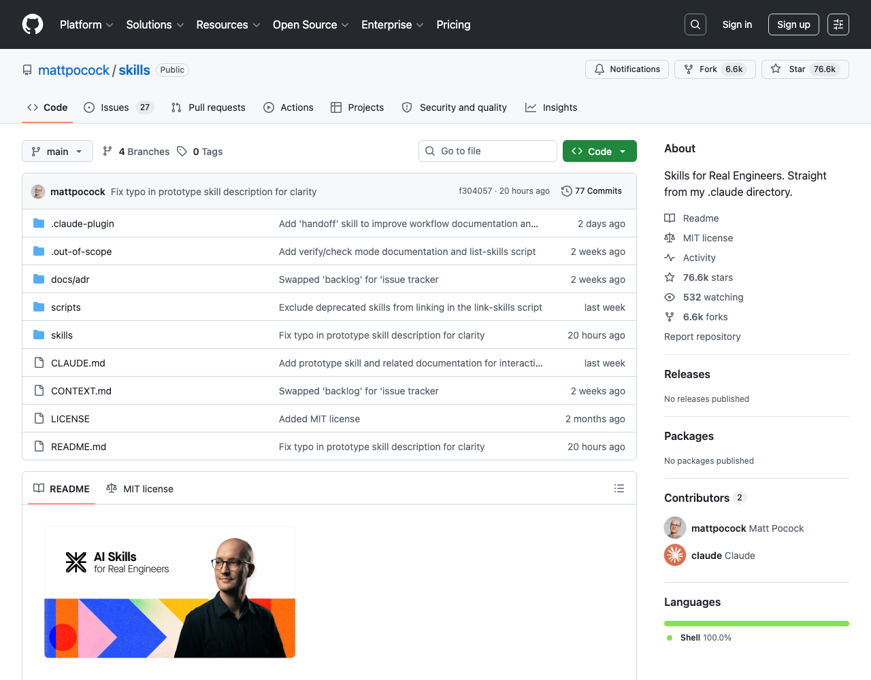
Task: Expand the Open Source menu
Action: pos(311,24)
